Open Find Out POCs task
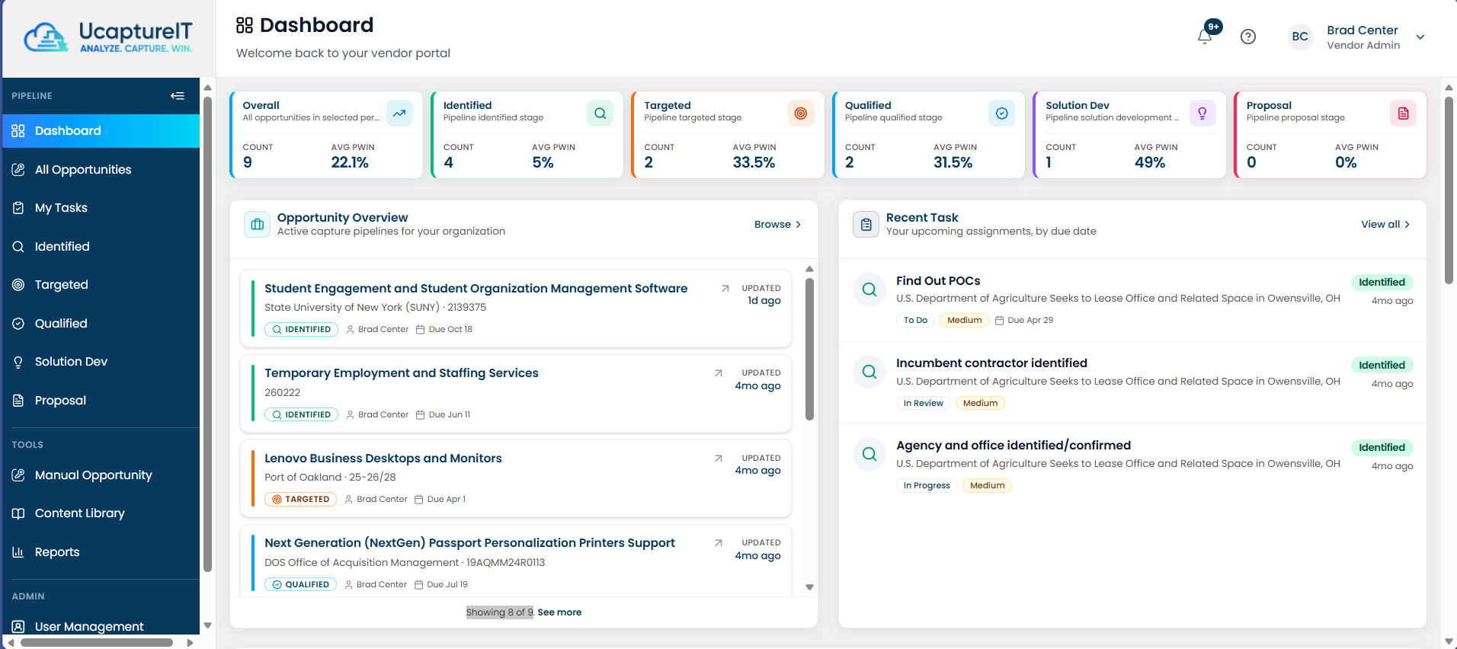This screenshot has height=649, width=1457. (x=938, y=280)
